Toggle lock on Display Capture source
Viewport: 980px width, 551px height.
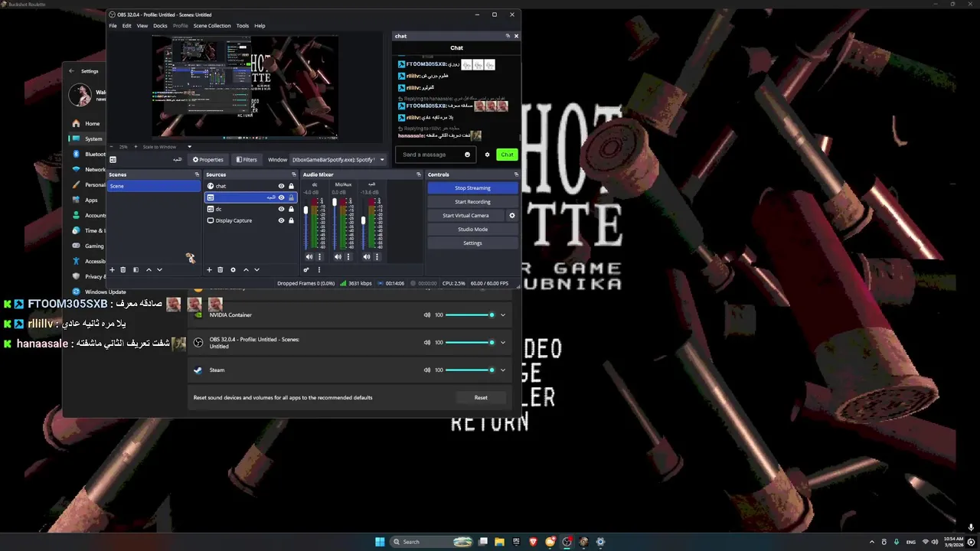(x=291, y=220)
